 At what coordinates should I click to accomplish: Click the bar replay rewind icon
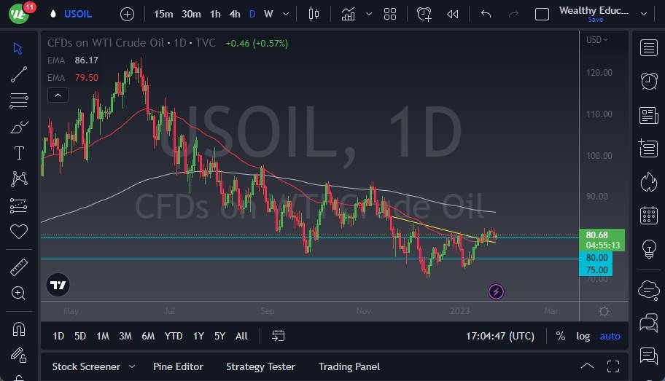pos(453,14)
